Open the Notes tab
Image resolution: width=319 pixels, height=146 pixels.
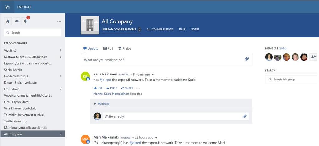[x=195, y=30]
